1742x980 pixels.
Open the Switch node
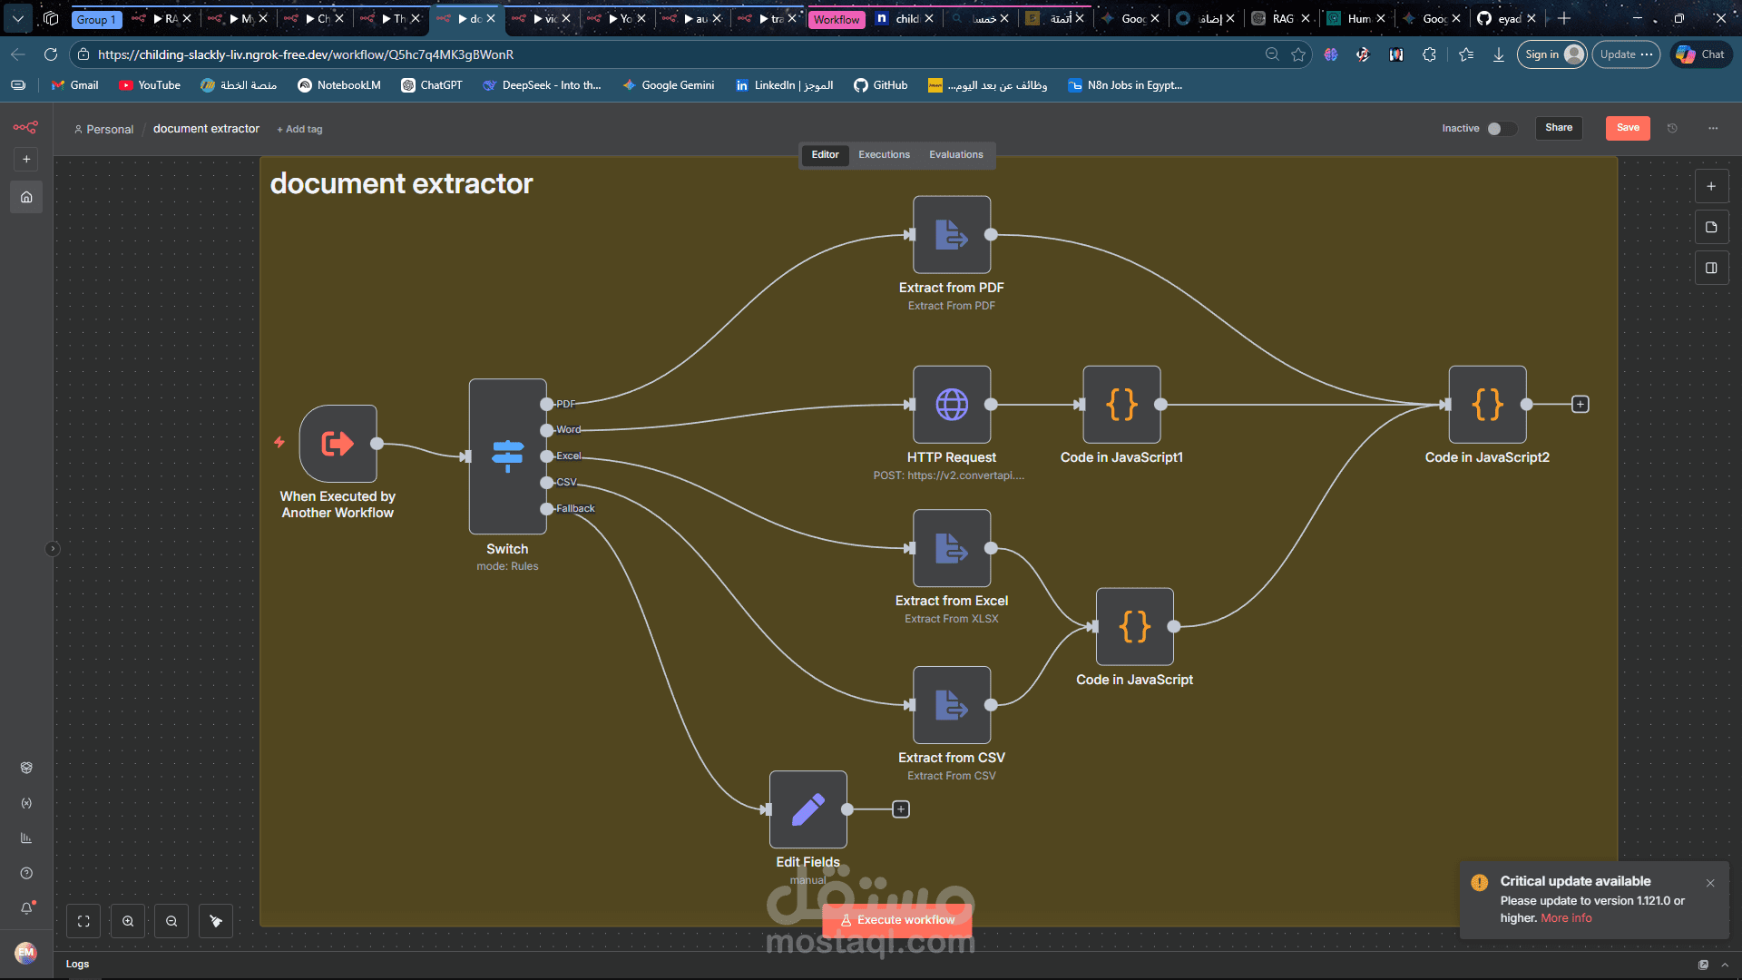point(507,456)
